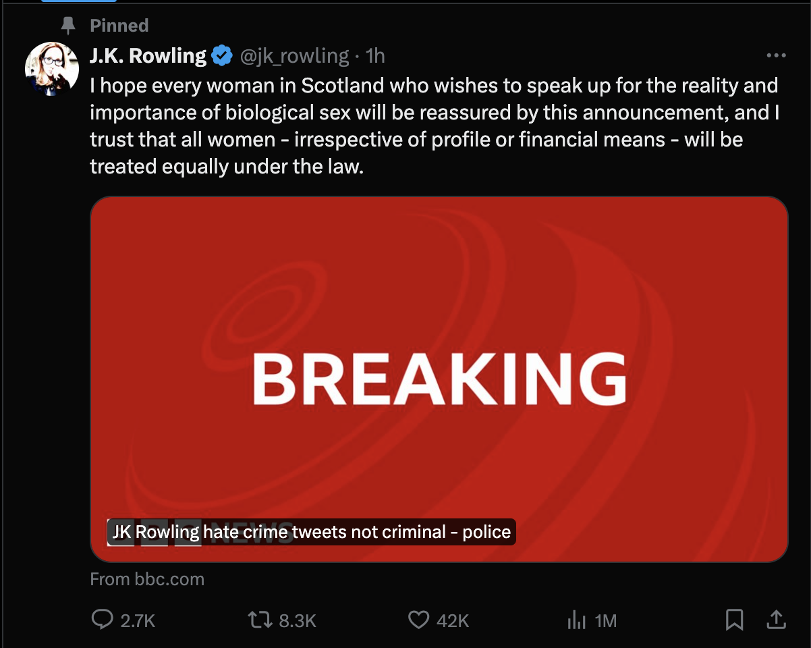Click the J.K. Rowling display name
811x648 pixels.
click(148, 56)
